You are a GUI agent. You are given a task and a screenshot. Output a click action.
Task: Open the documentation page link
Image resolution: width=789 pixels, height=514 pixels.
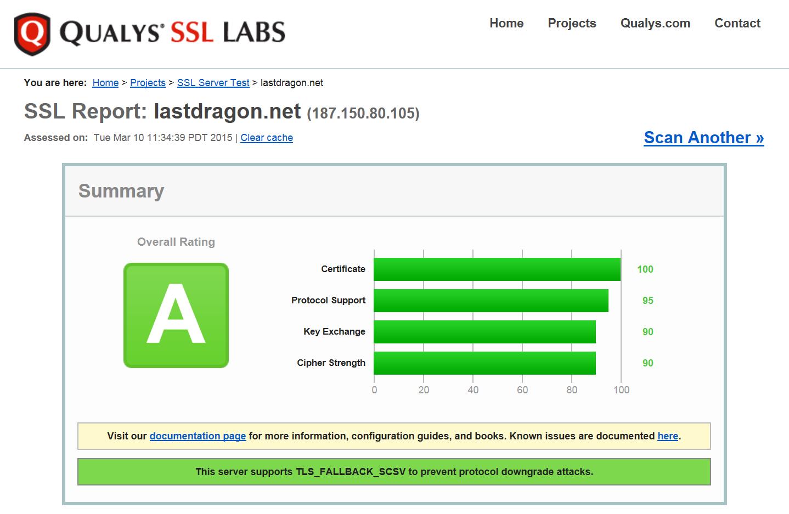click(198, 436)
